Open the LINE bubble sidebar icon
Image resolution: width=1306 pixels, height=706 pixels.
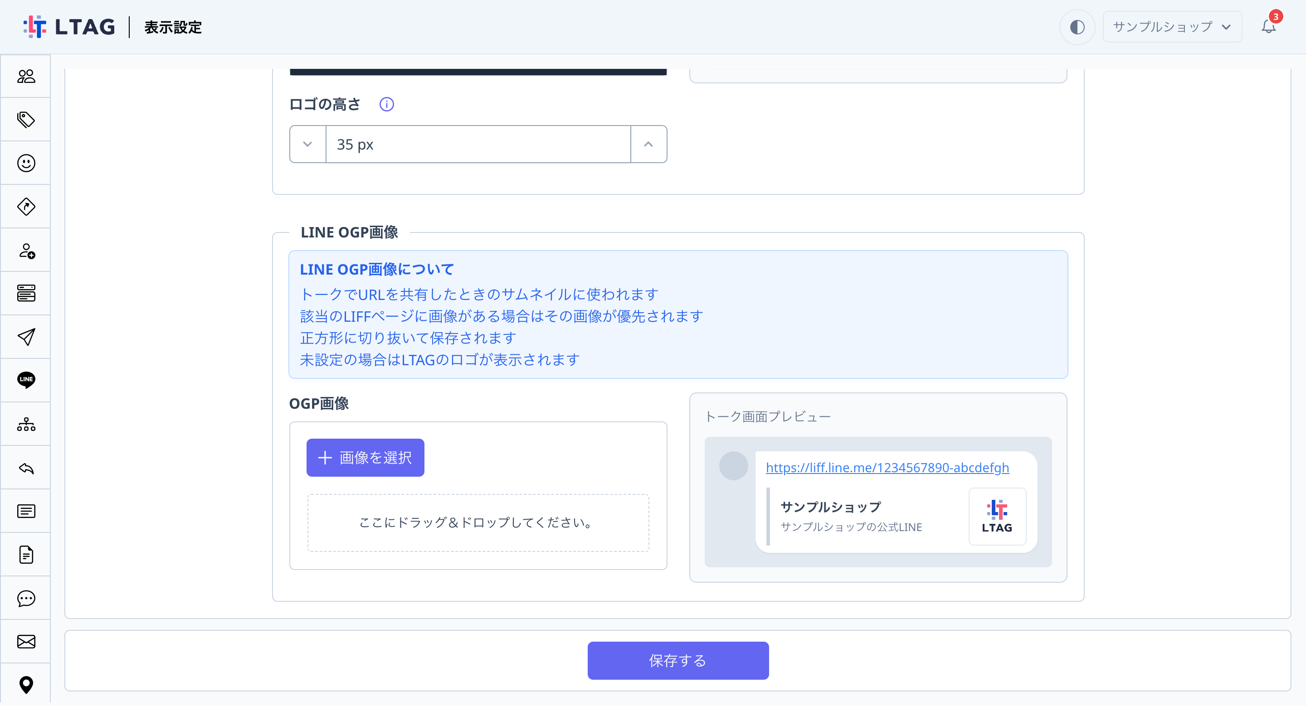pyautogui.click(x=26, y=380)
